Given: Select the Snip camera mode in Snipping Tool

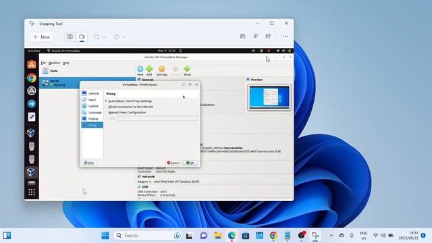Looking at the screenshot, I should pos(70,36).
